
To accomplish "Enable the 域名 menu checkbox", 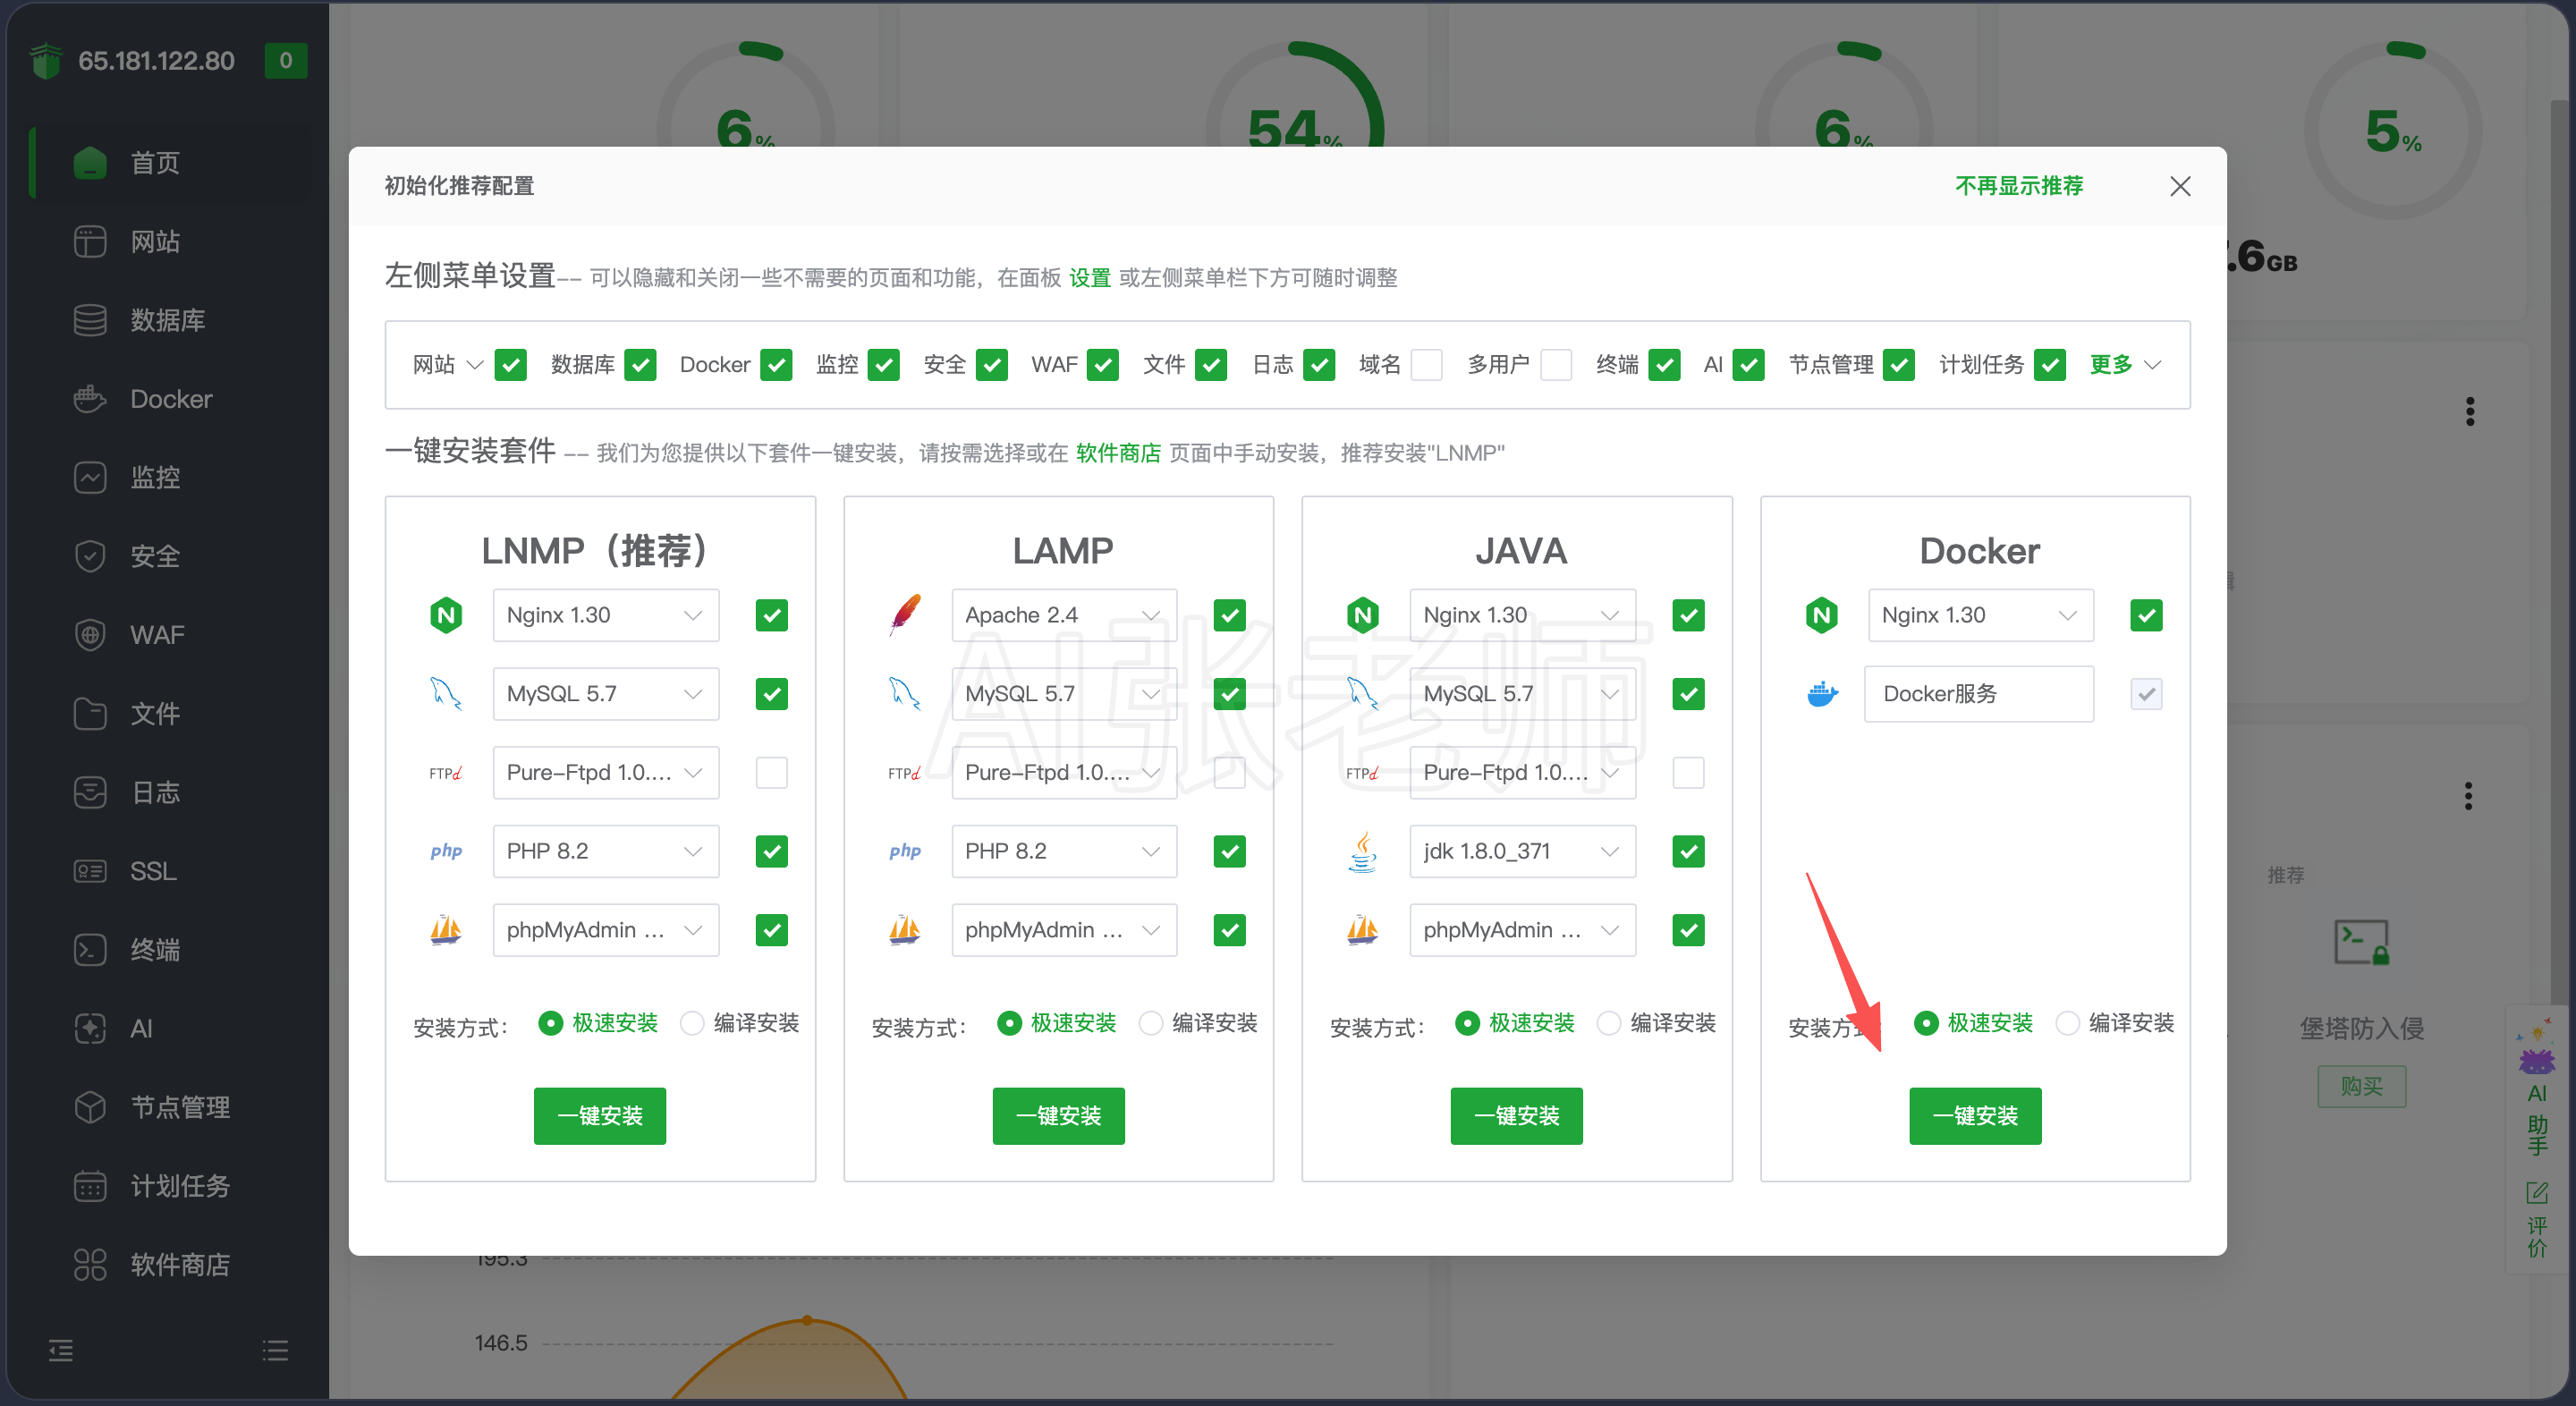I will [1426, 365].
